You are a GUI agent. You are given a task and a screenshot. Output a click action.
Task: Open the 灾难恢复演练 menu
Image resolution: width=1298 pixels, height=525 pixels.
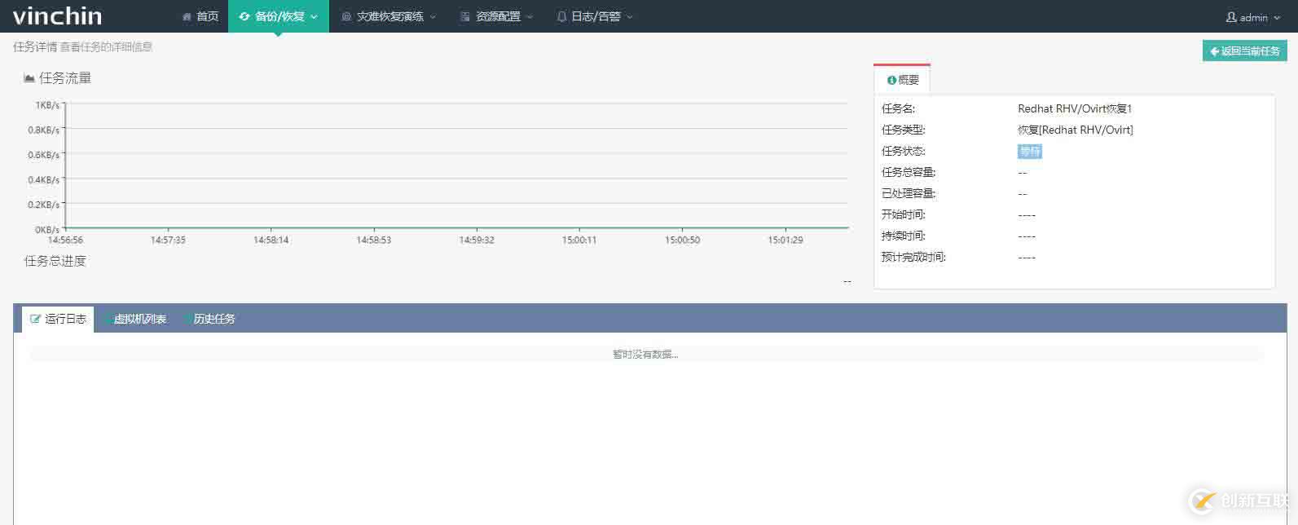tap(389, 16)
